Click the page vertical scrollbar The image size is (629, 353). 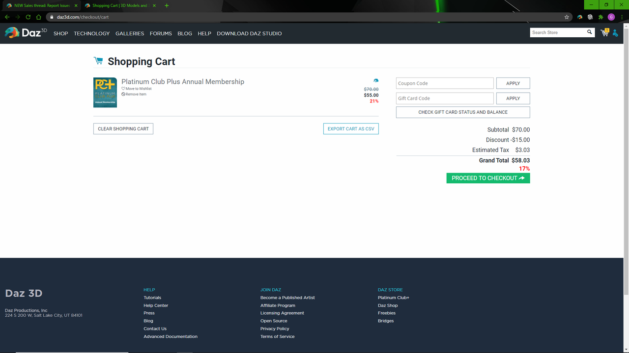627,162
